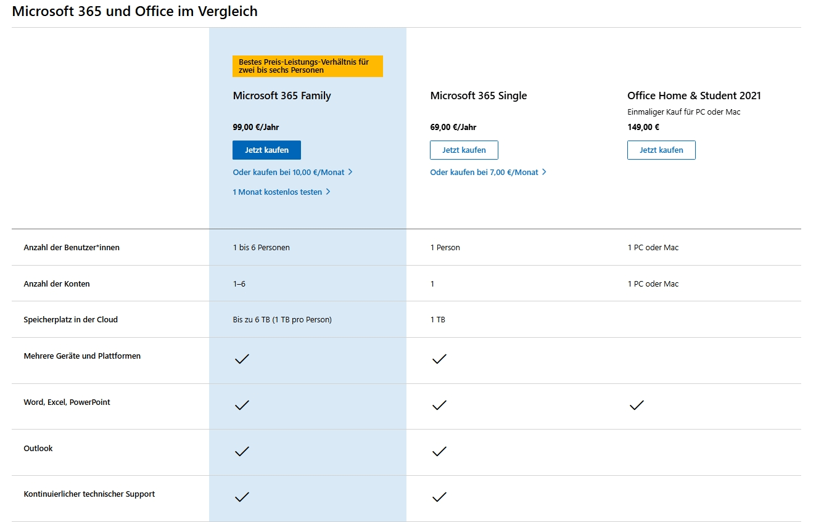The image size is (816, 522).
Task: Click Single checkmark for Mehrere Geräte und Plattformen
Action: tap(439, 359)
